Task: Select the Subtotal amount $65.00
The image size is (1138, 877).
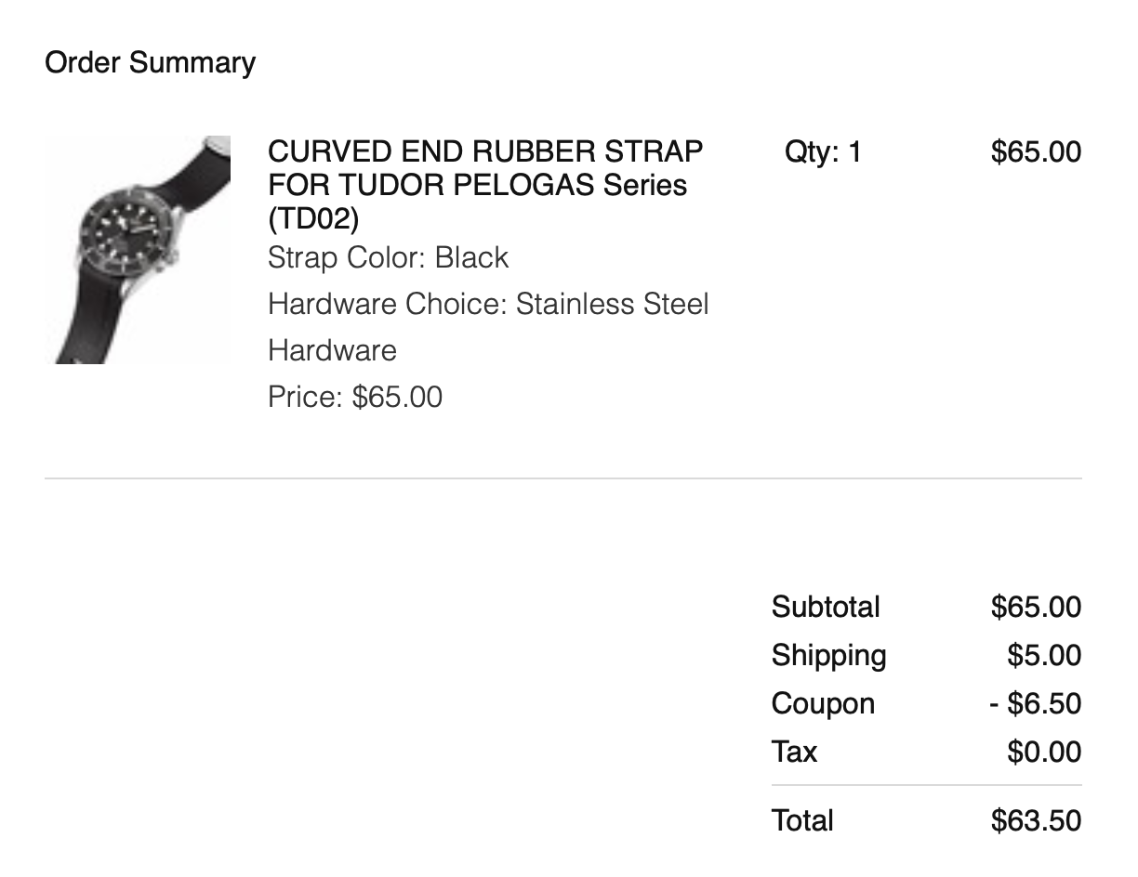Action: tap(1036, 607)
